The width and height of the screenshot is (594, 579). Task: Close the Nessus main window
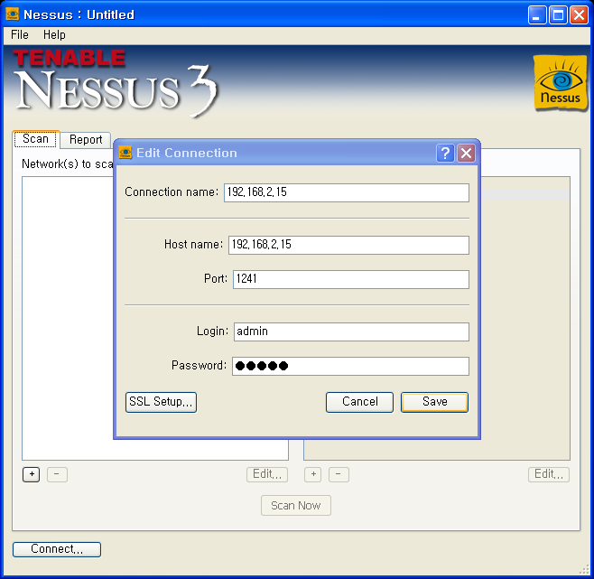(580, 14)
